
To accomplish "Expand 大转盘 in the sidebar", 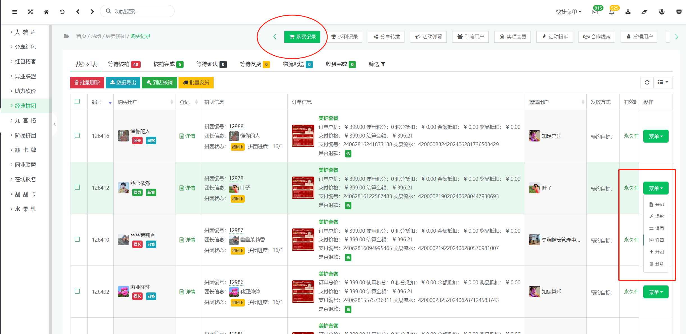I will pos(25,32).
